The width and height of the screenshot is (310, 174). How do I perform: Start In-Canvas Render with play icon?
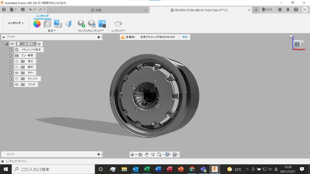(81, 24)
